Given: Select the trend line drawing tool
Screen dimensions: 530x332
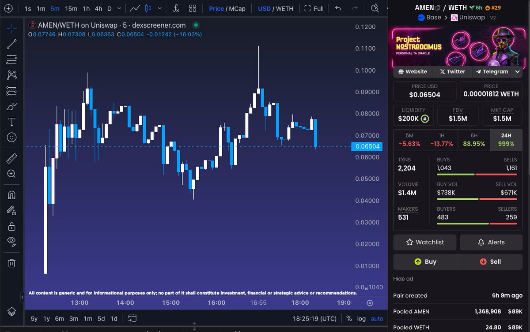Looking at the screenshot, I should 12,44.
